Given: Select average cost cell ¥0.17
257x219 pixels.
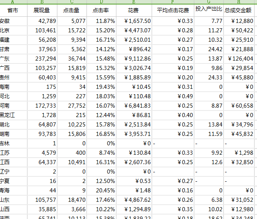Looking at the screenshot, I should tap(173, 49).
